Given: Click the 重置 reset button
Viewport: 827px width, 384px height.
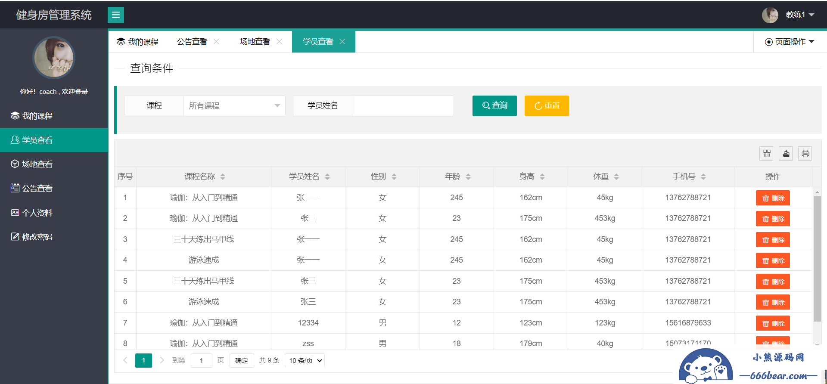Looking at the screenshot, I should tap(547, 106).
